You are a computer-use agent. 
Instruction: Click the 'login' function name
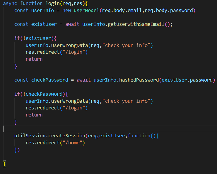click(53, 4)
